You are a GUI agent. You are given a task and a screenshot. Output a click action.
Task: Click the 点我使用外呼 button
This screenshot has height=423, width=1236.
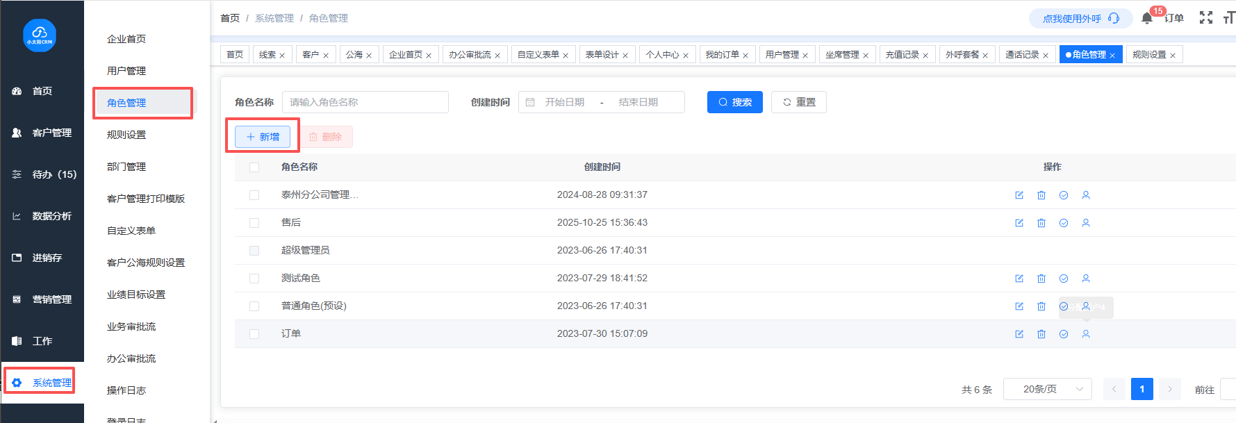(1080, 19)
